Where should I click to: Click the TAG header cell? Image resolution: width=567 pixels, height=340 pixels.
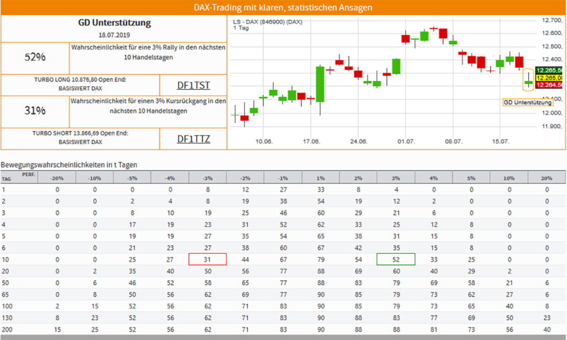click(x=6, y=179)
